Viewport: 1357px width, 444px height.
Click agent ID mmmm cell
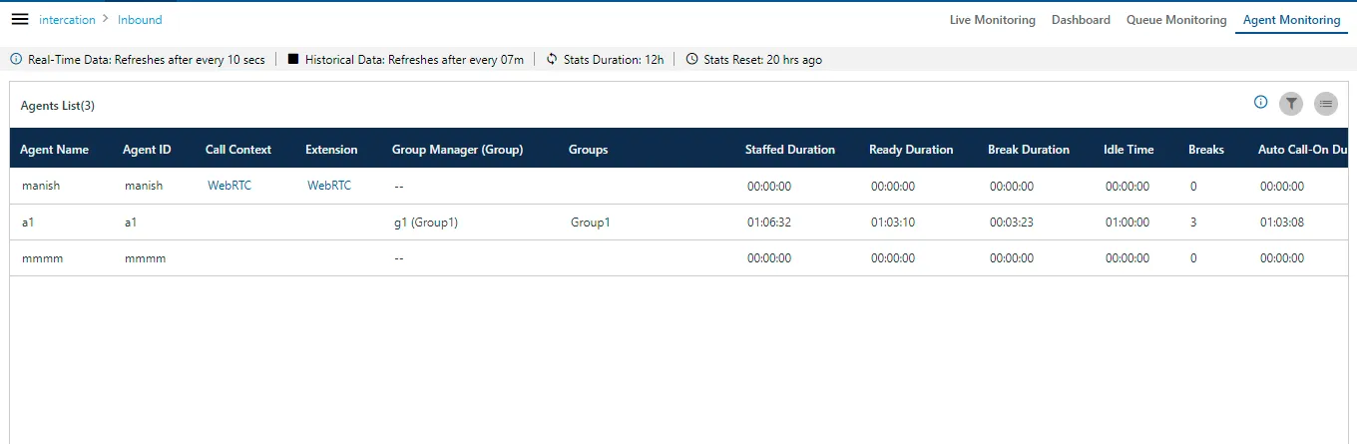(146, 258)
